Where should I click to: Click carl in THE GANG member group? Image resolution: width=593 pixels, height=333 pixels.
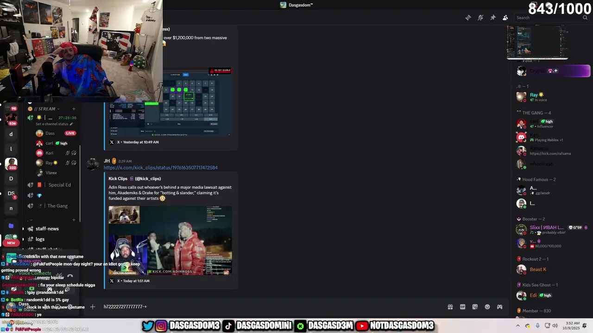click(554, 123)
